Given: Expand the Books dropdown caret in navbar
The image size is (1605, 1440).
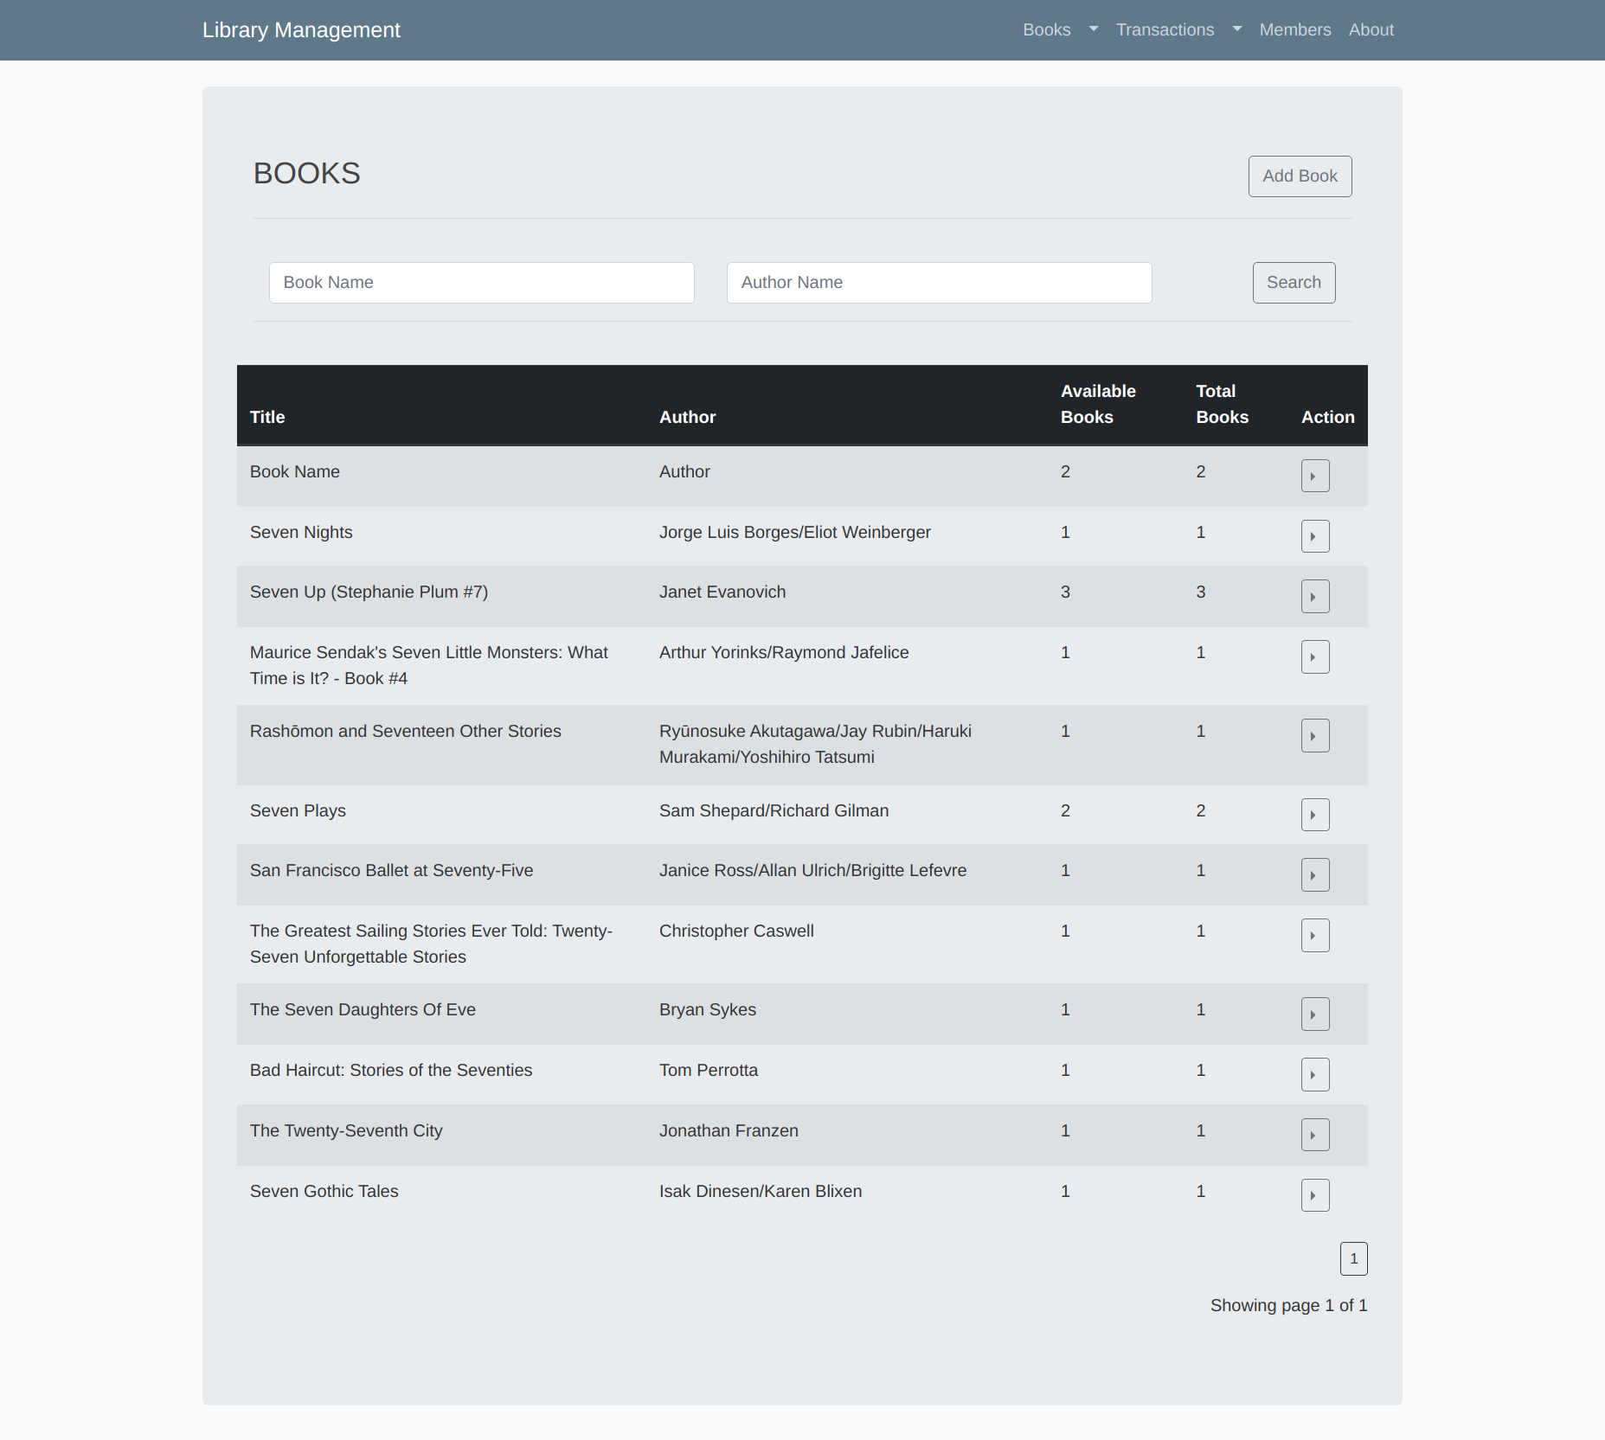Looking at the screenshot, I should pos(1094,29).
